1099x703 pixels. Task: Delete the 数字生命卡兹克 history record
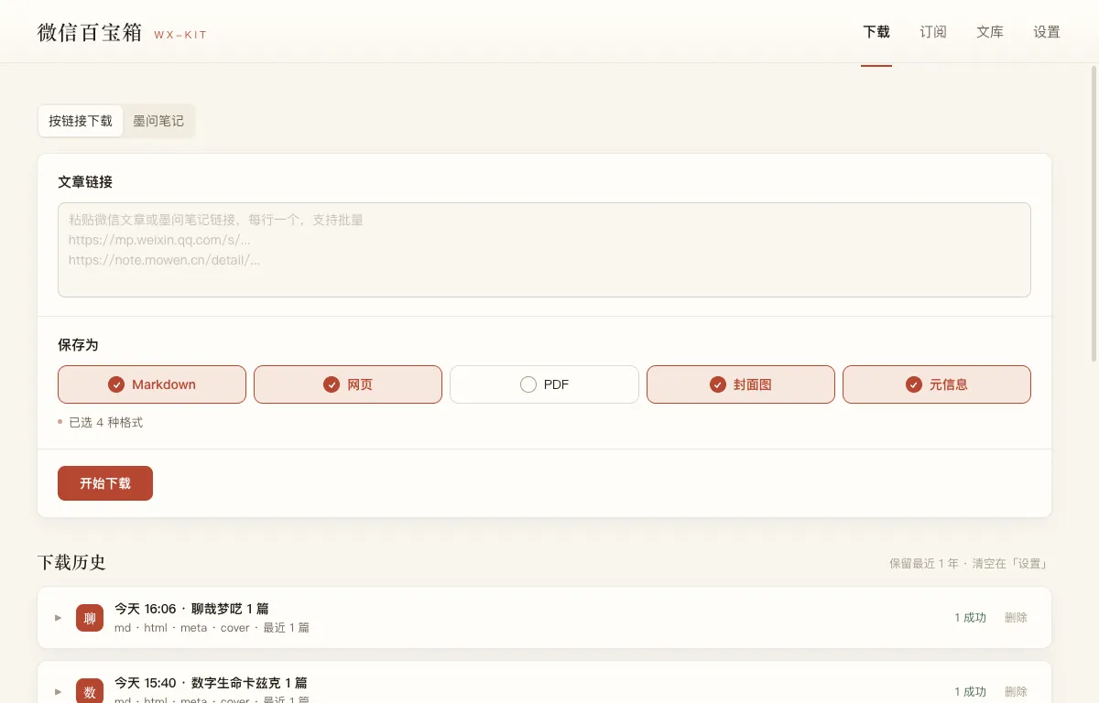pyautogui.click(x=1016, y=692)
